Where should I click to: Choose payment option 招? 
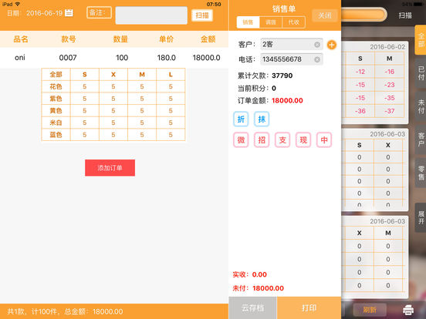(x=262, y=140)
